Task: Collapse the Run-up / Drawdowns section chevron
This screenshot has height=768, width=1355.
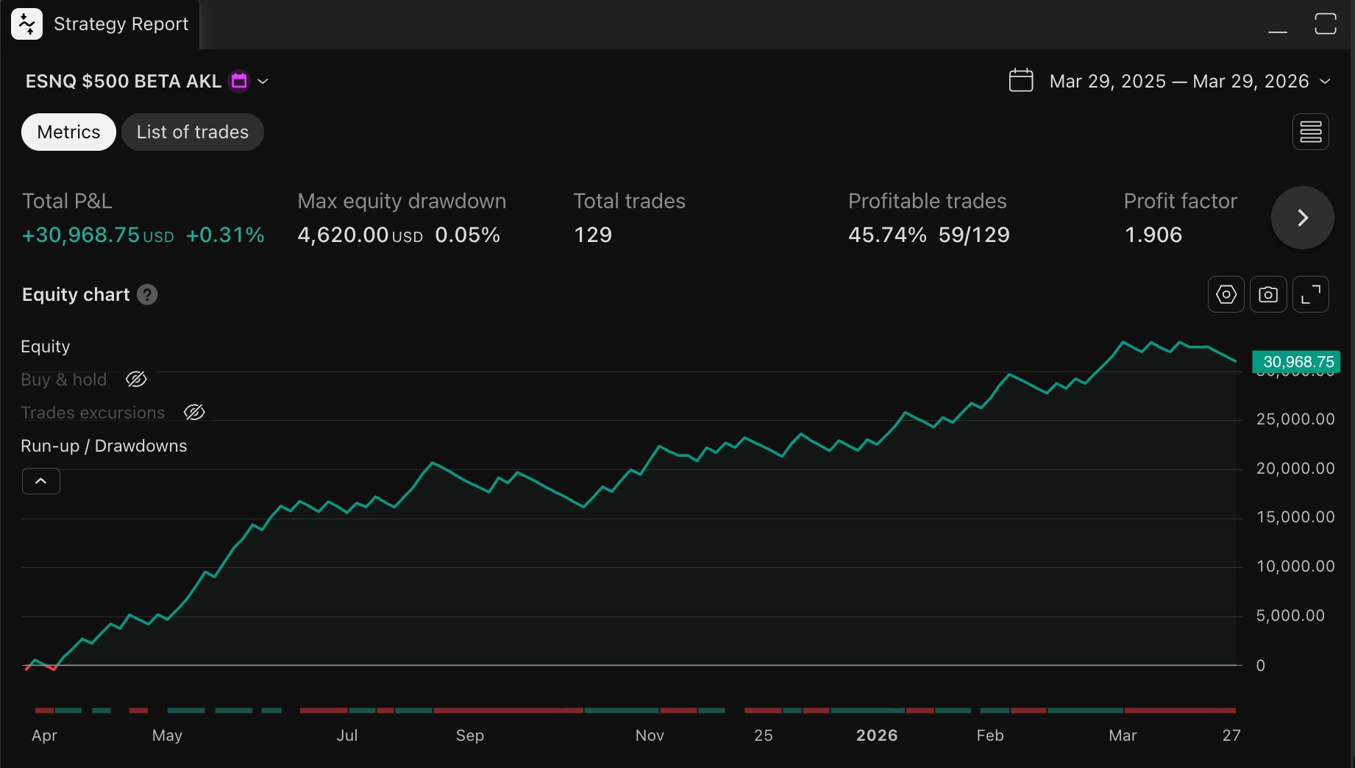Action: pos(40,480)
